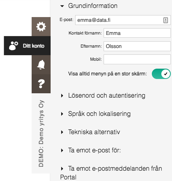Click the Tekniska alternativ heading text
Viewport: 172px width, 181px height.
point(94,132)
